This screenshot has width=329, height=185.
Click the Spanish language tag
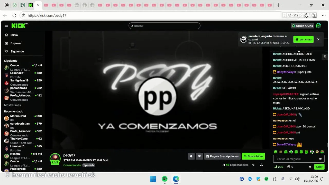(88, 165)
